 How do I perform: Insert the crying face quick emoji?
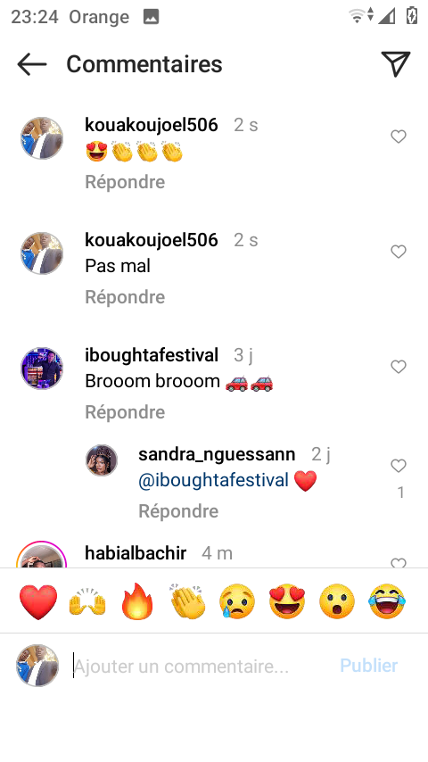[x=237, y=601]
